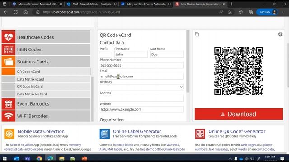Select the ISBN Codes barcode icon
289x162 pixels.
pyautogui.click(x=9, y=49)
